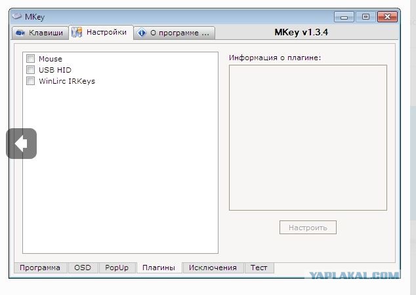Switch to the Программа bottom tab
This screenshot has height=295, width=416.
click(40, 268)
